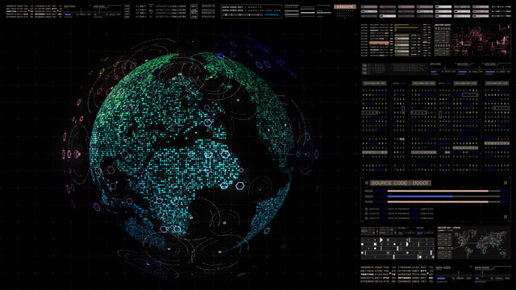Image resolution: width=516 pixels, height=290 pixels.
Task: Click the cross icon right of SOURCE CODE header
Action: point(506,183)
